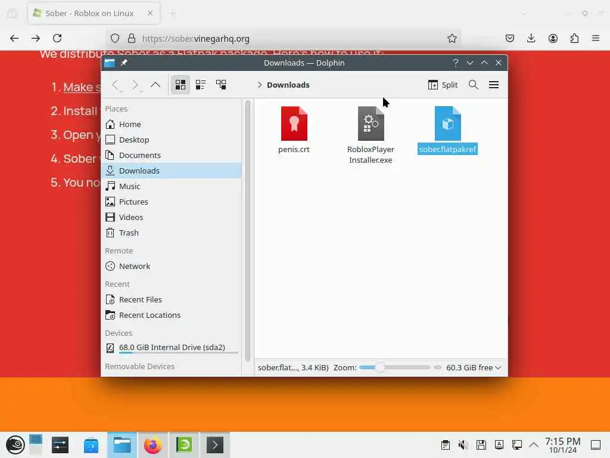Select RobloxPlayerInstaller.exe file icon

pyautogui.click(x=371, y=123)
